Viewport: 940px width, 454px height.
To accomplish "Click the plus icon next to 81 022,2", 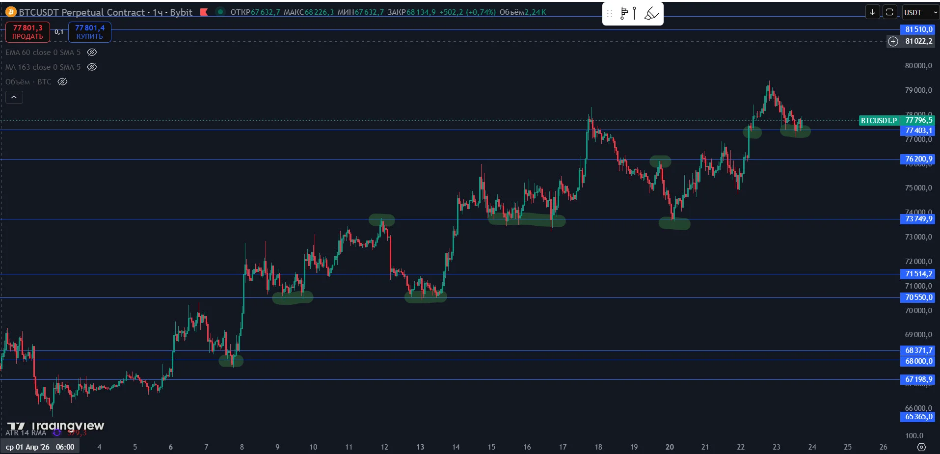I will (893, 42).
